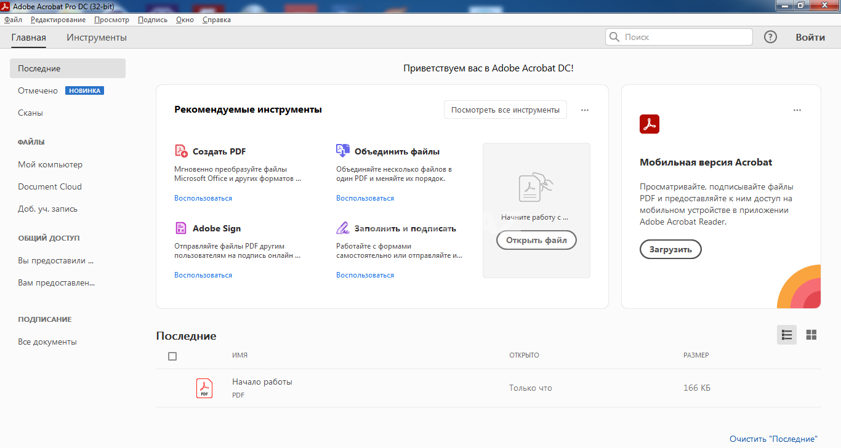The width and height of the screenshot is (841, 448).
Task: Click the ОТКРЫТО column header
Action: click(524, 356)
